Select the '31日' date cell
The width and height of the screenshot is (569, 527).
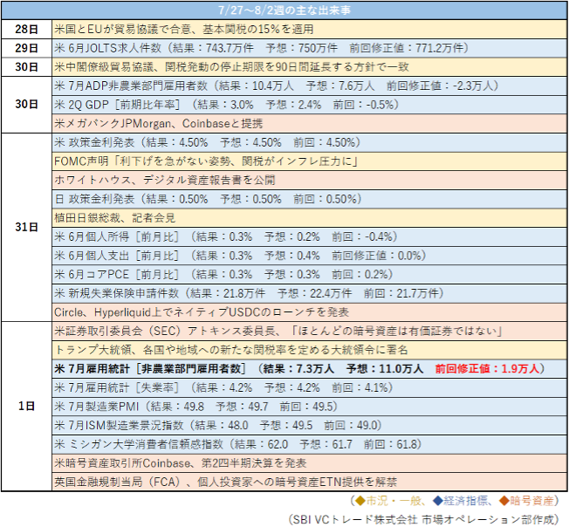(x=26, y=227)
